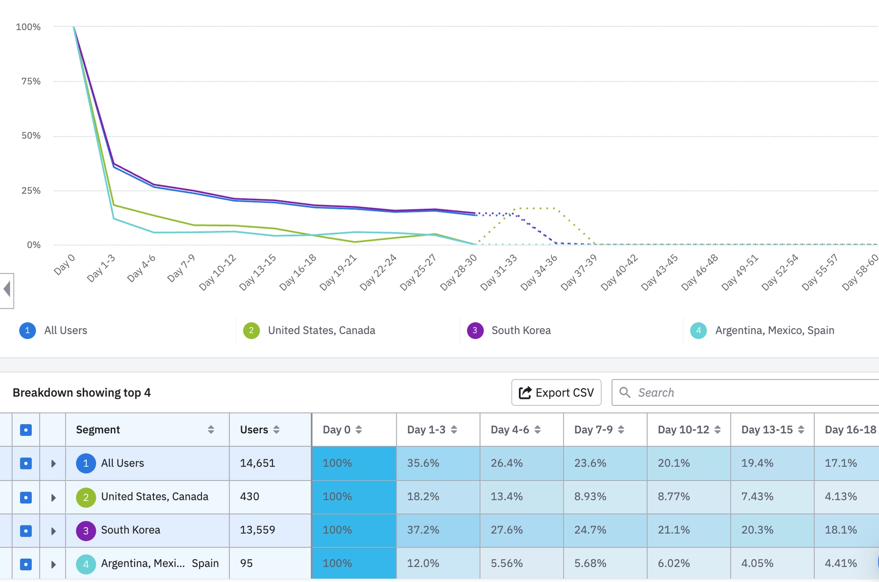This screenshot has width=879, height=582.
Task: Collapse the left side panel arrow
Action: 7,289
